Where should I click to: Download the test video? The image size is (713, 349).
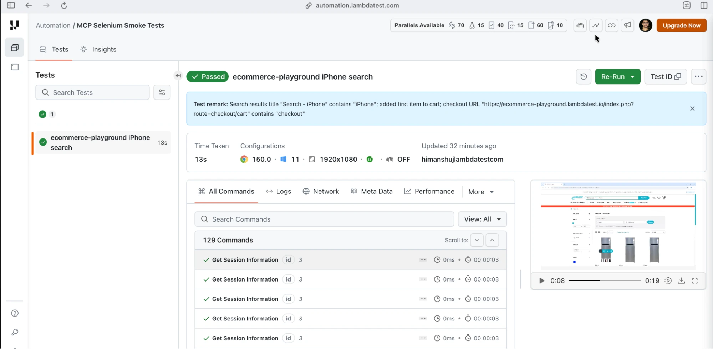click(x=681, y=281)
